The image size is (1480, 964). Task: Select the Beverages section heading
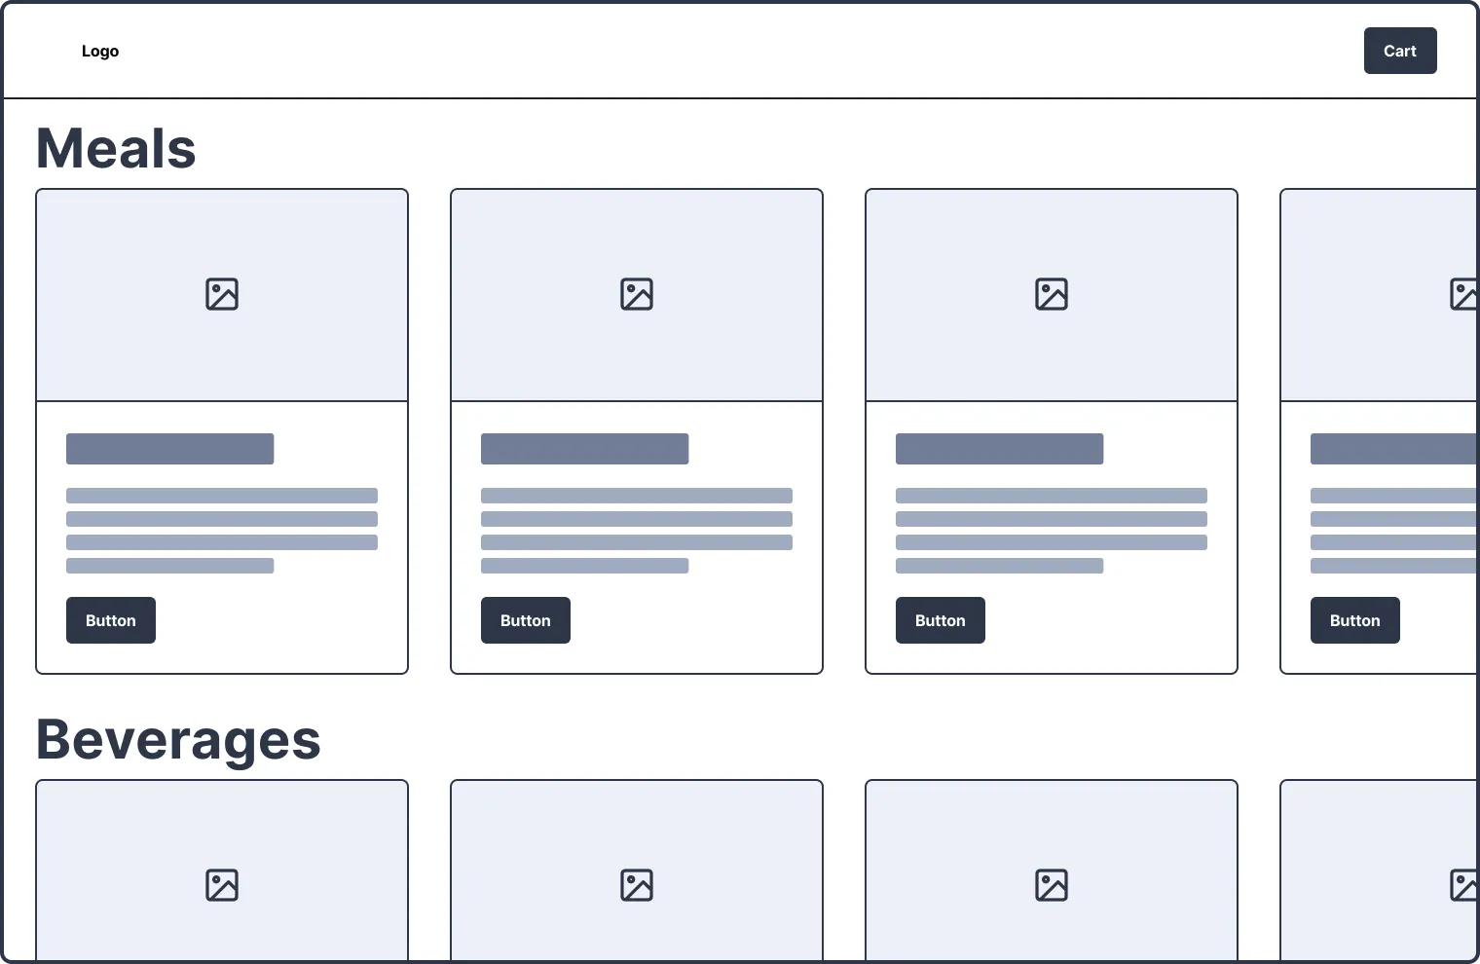177,740
